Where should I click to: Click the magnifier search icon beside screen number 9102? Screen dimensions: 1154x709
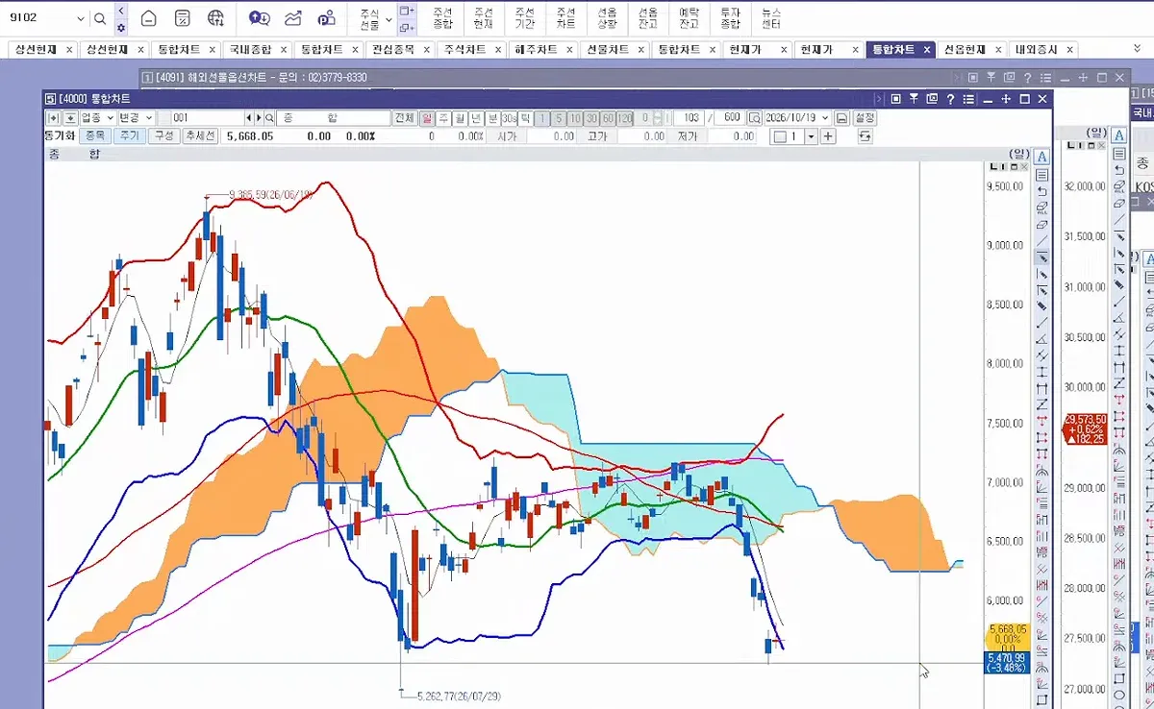pos(101,18)
